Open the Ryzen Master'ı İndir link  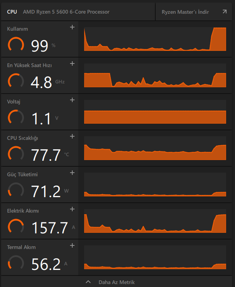194,12
